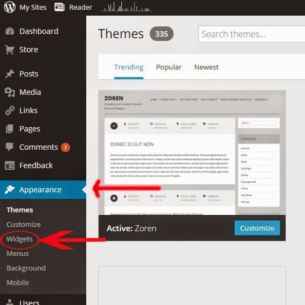Open the Feedback form icon

(x=10, y=165)
